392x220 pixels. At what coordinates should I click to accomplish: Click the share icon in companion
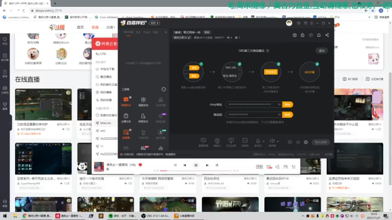pyautogui.click(x=327, y=35)
